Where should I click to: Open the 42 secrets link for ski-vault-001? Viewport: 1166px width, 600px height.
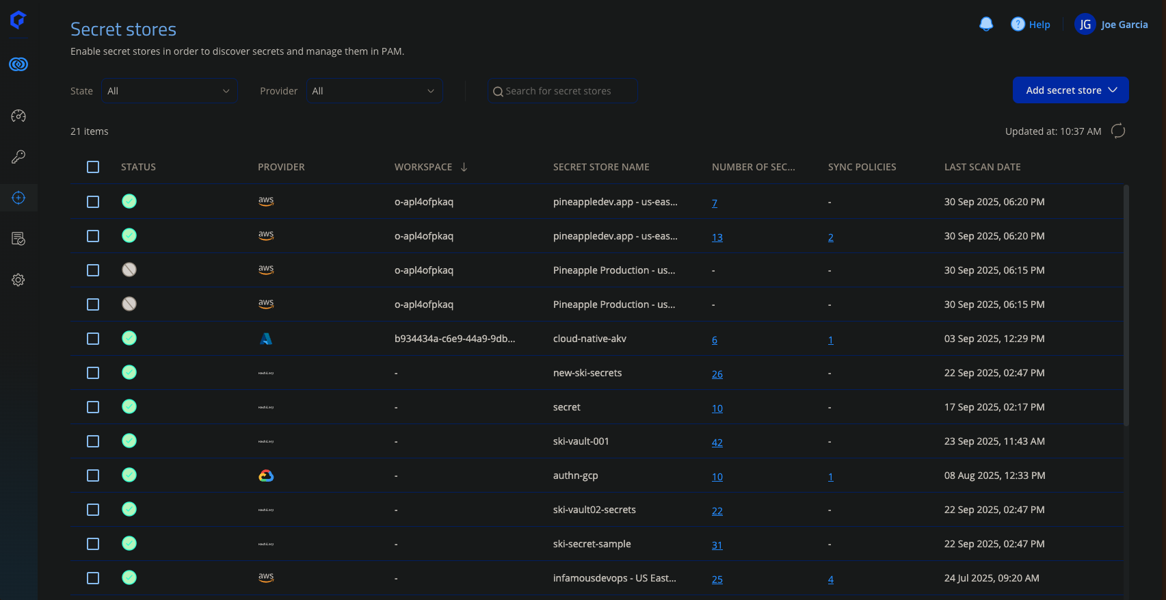click(x=717, y=442)
